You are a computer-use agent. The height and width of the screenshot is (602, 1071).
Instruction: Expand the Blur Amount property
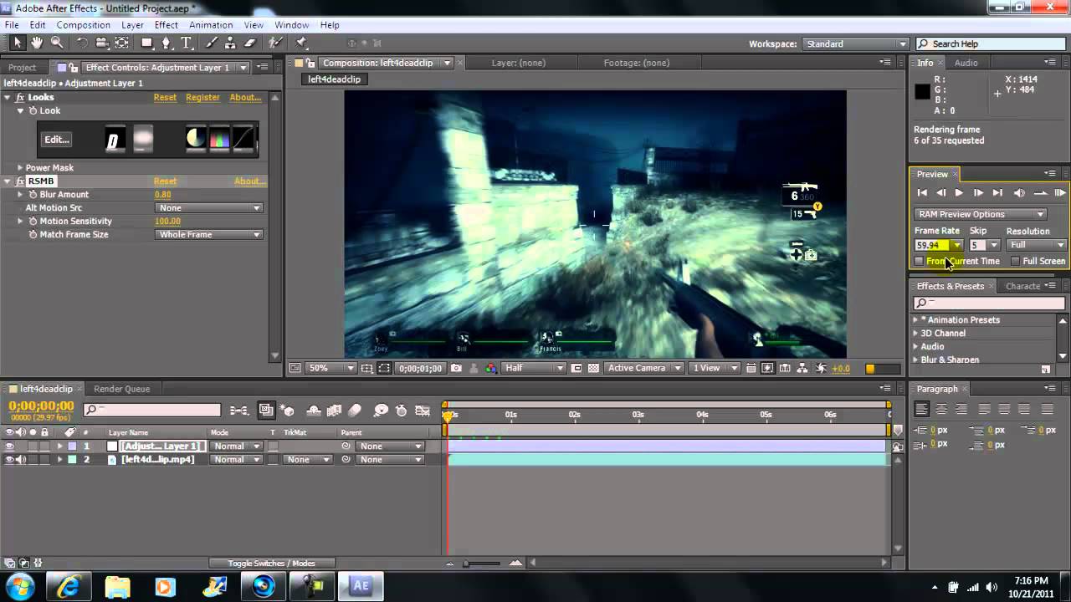(21, 195)
